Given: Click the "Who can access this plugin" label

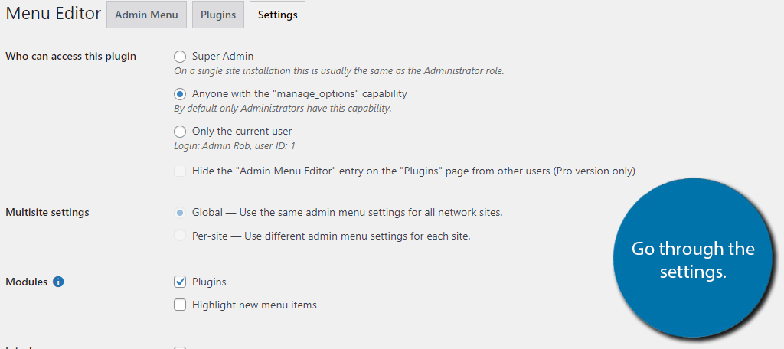Looking at the screenshot, I should pyautogui.click(x=70, y=56).
